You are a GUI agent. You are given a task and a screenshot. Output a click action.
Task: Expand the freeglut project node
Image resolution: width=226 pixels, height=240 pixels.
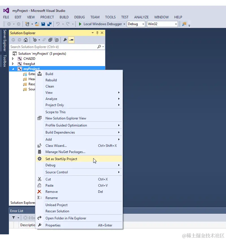point(13,64)
